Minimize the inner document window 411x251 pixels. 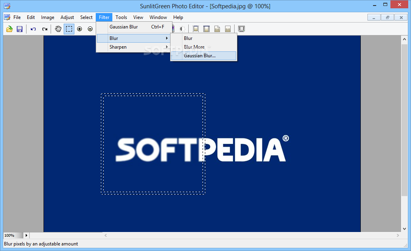[x=374, y=17]
